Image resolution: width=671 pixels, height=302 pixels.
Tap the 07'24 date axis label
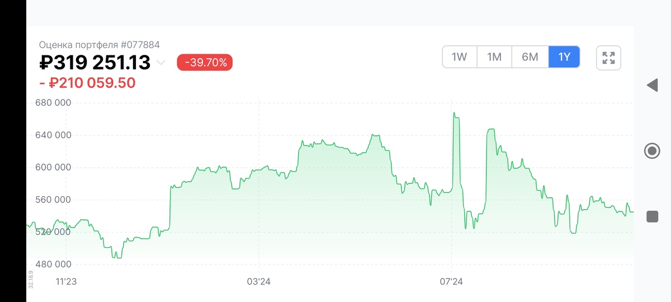tap(451, 281)
